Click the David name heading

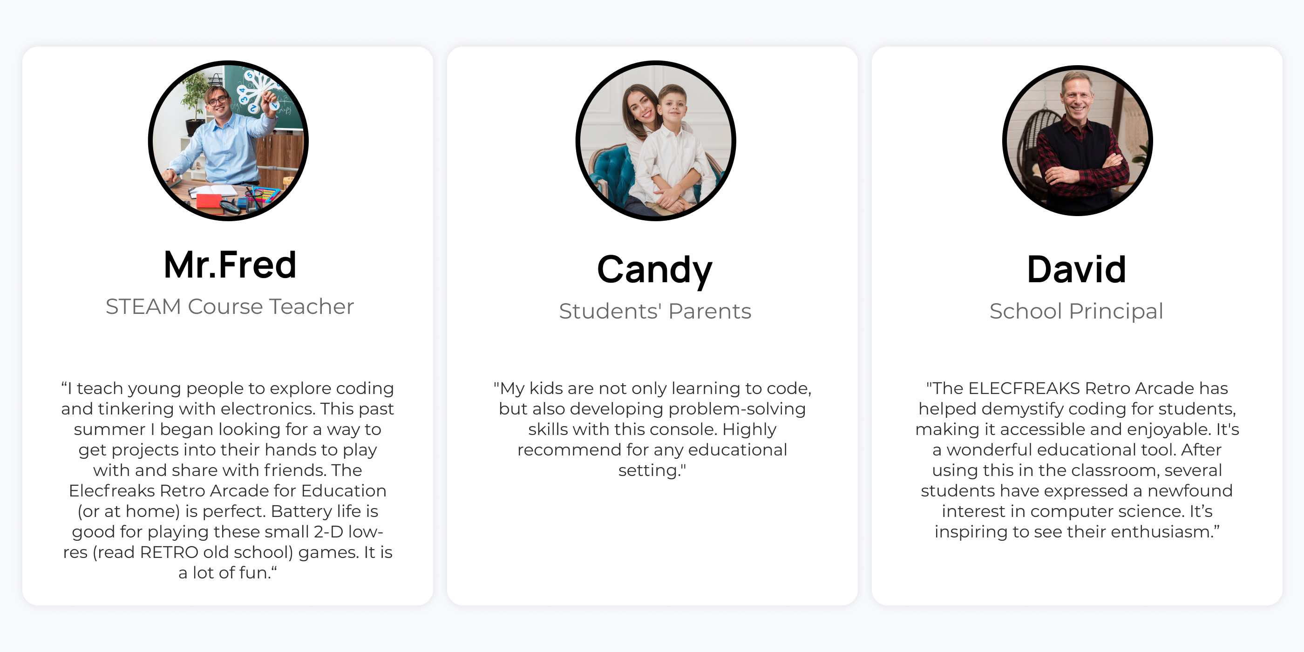tap(1076, 269)
